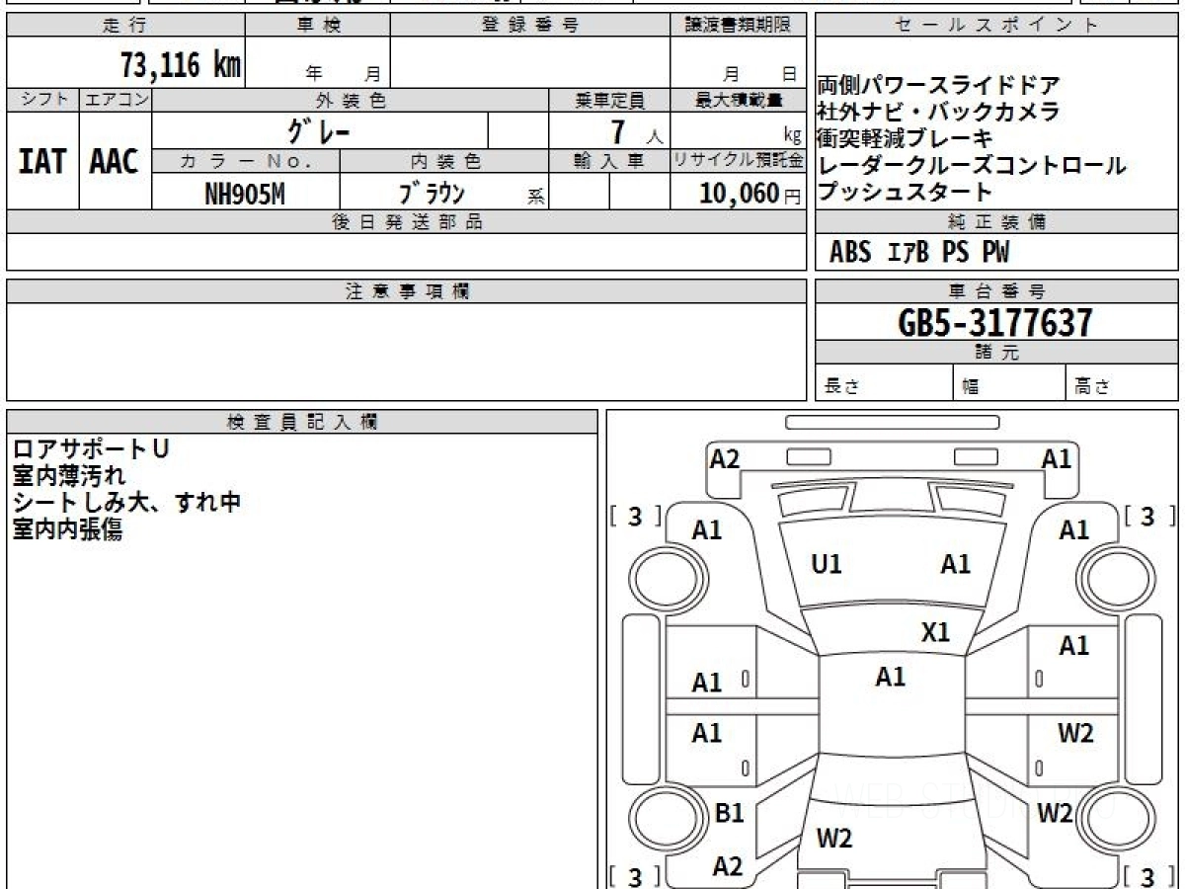Select the interior color ブラウン
The image size is (1185, 889).
click(432, 194)
